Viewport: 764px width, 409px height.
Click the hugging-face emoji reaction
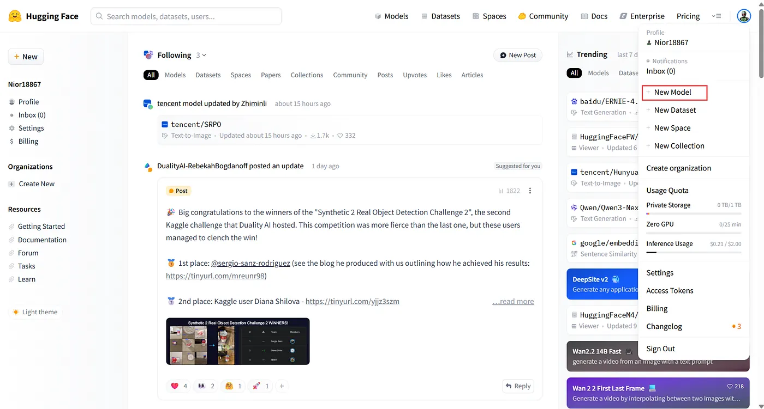coord(234,386)
